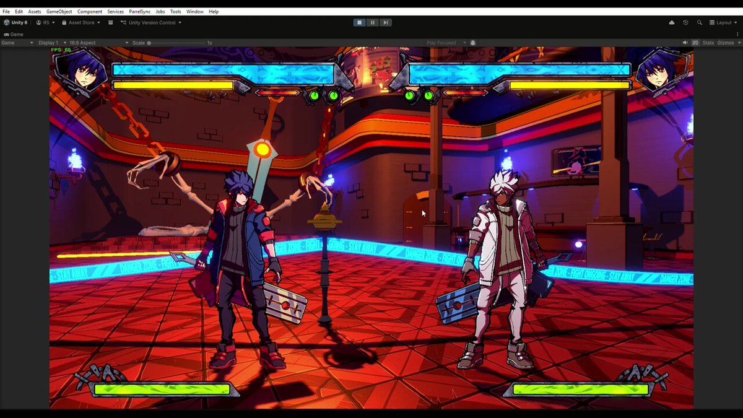Click the Unity 6 logo button
Image resolution: width=743 pixels, height=418 pixels.
coord(15,22)
